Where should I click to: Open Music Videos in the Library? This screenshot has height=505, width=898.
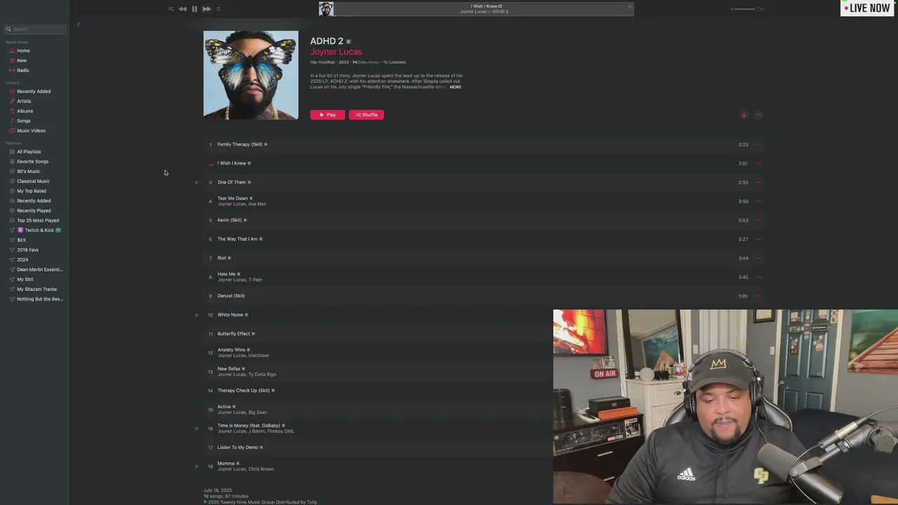point(31,130)
